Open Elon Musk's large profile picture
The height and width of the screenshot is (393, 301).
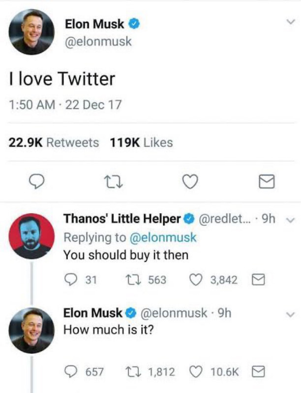coord(30,31)
